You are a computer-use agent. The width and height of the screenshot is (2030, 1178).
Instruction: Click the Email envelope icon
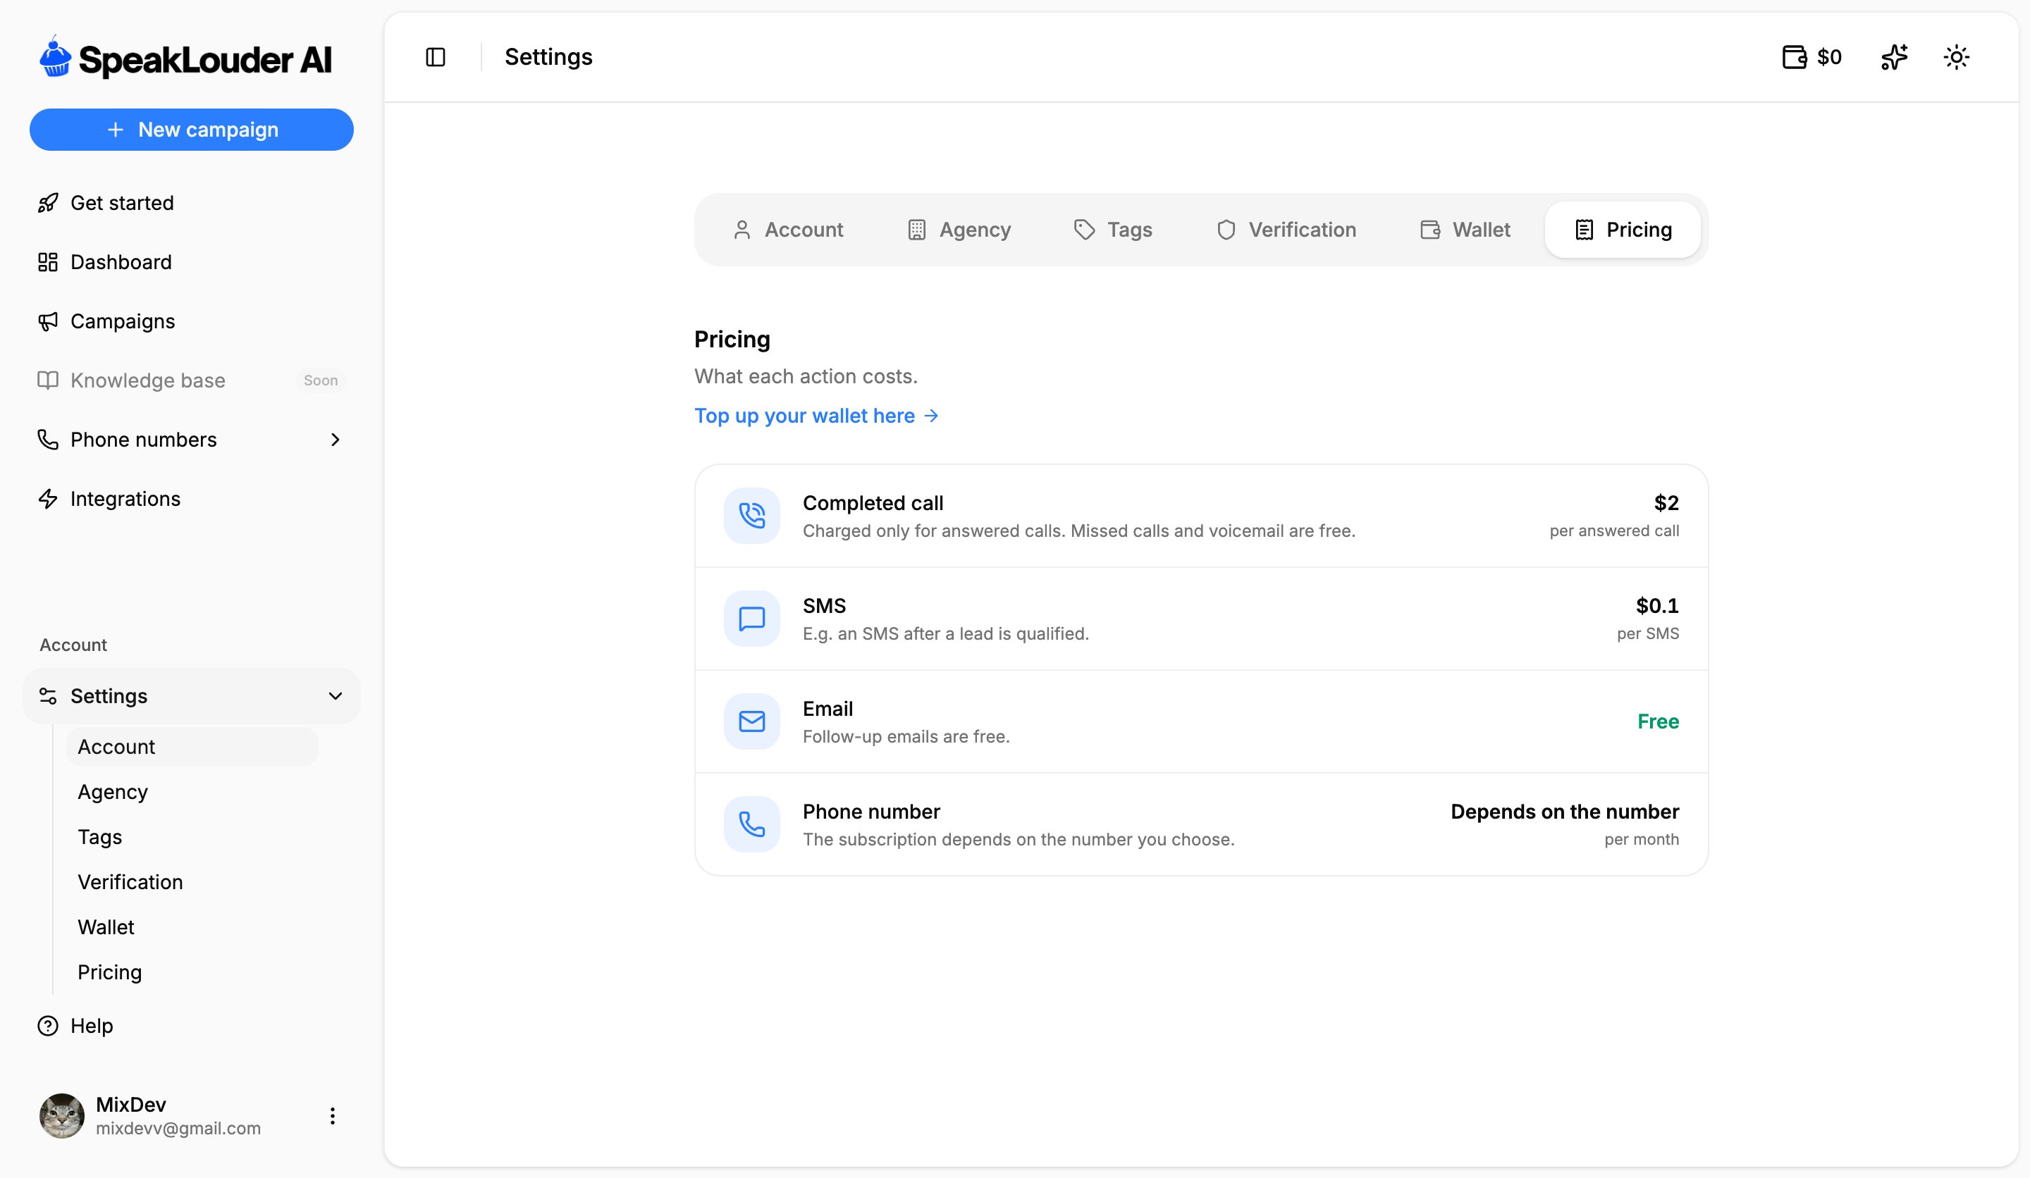tap(751, 721)
